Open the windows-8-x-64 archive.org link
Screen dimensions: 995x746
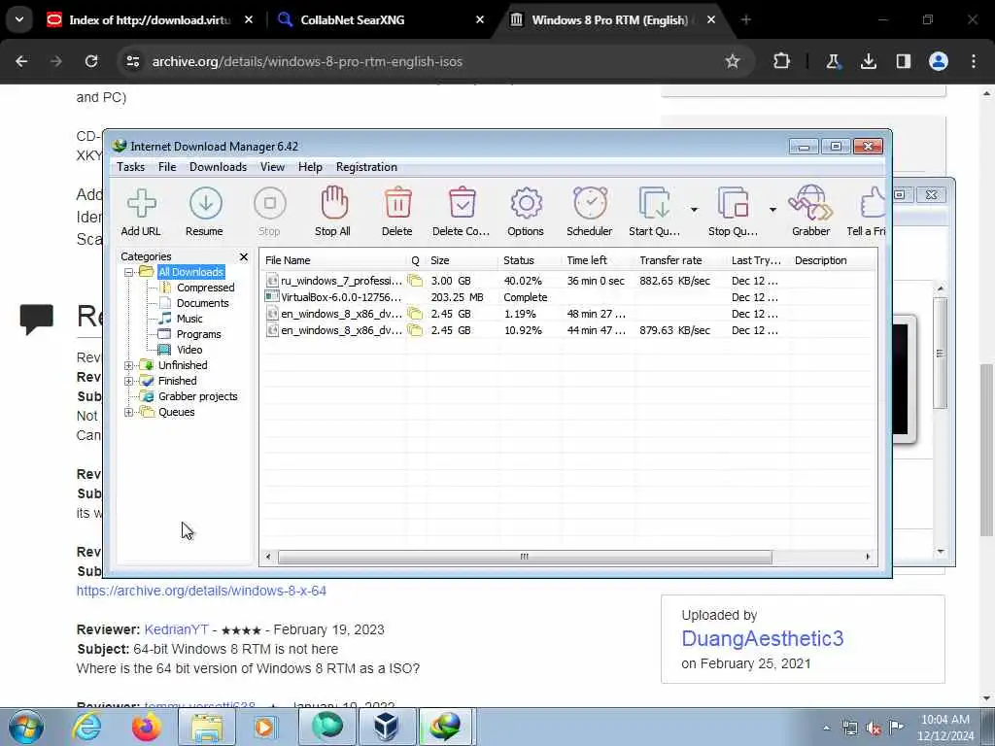201,591
